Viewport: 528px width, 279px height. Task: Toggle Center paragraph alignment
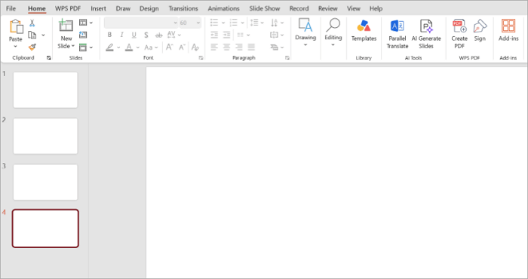click(x=226, y=47)
